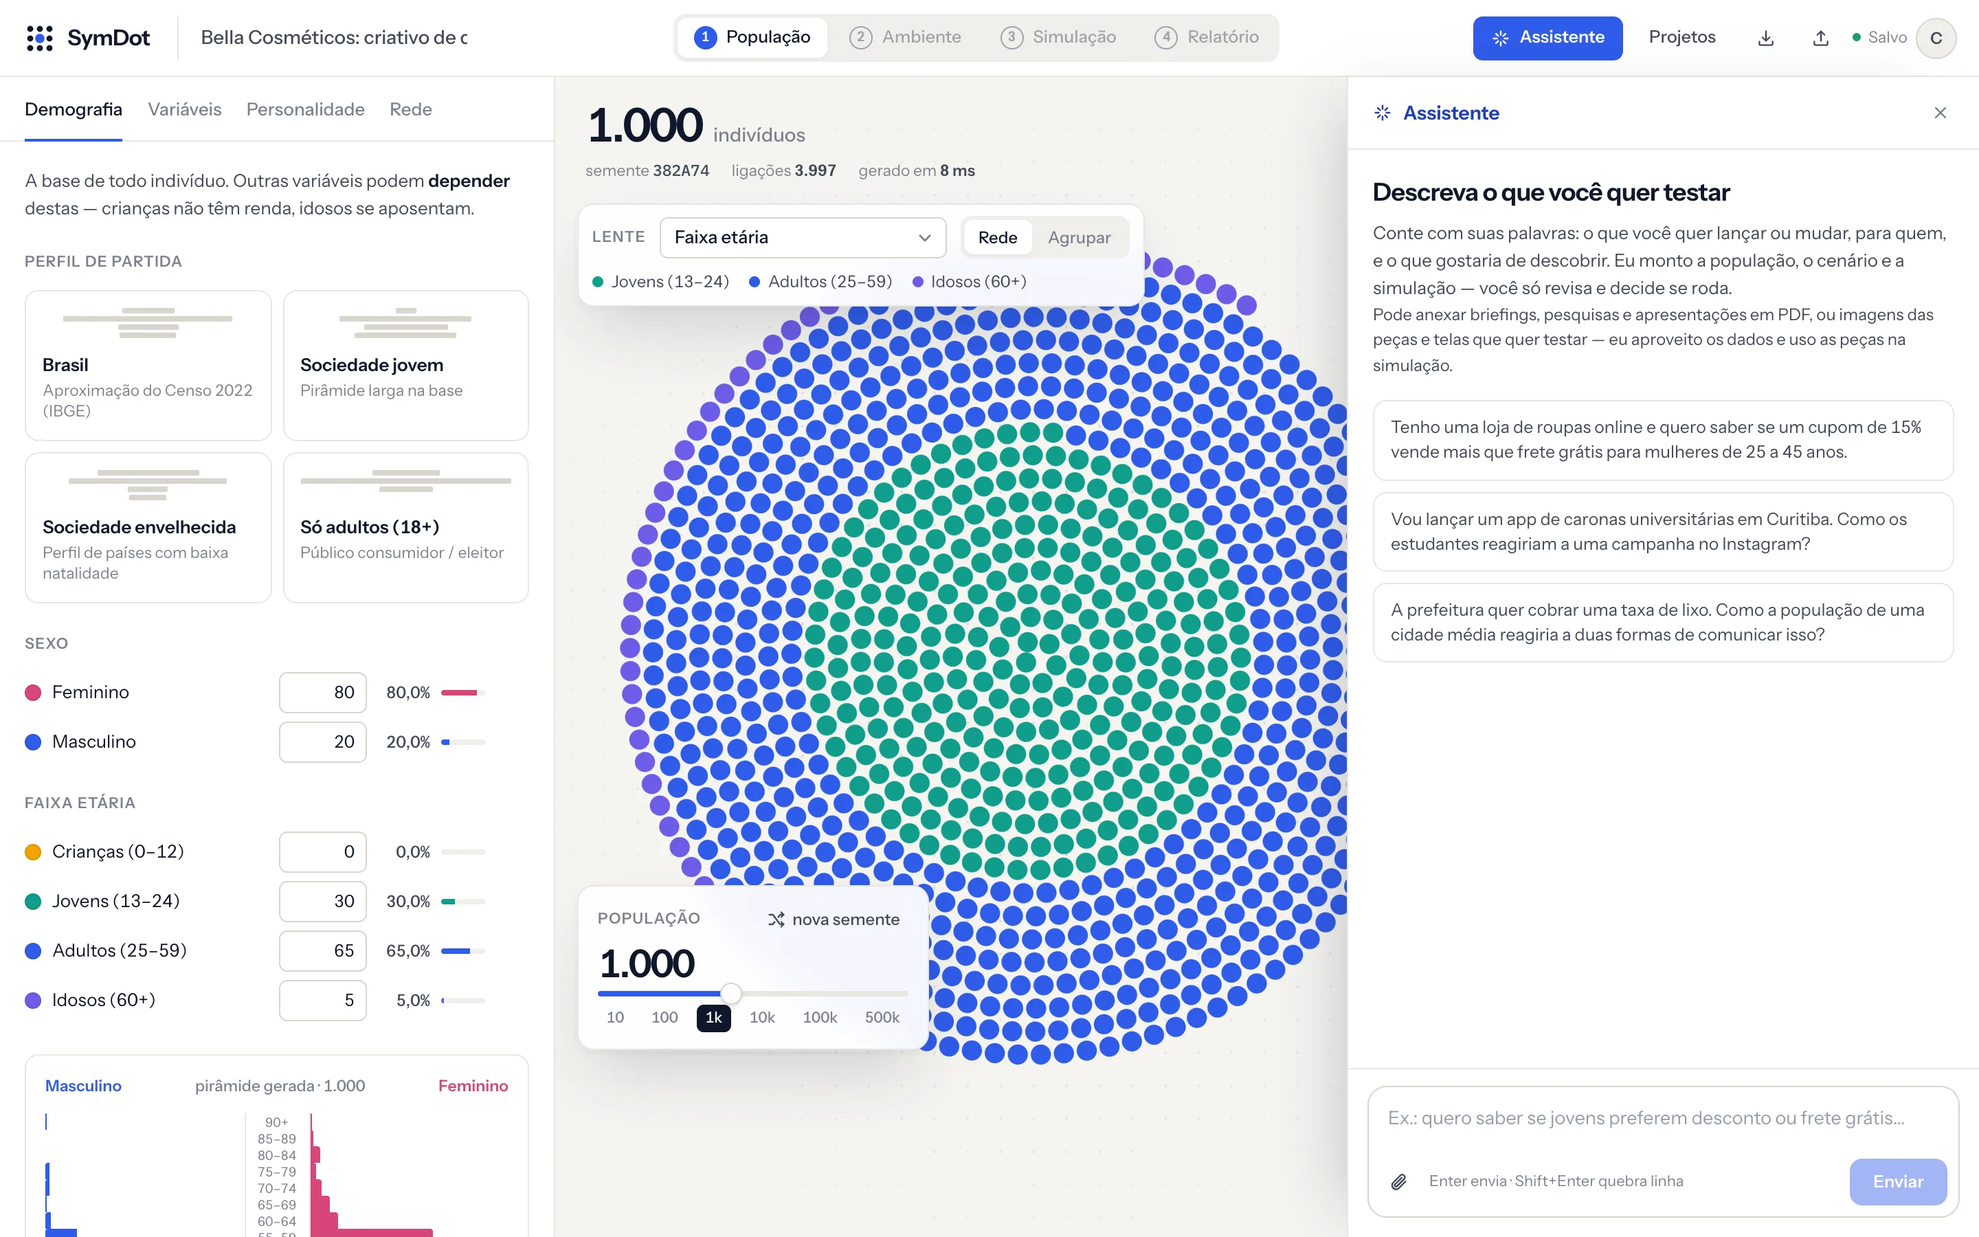Go to step 2 Ambiente
Viewport: 1979px width, 1237px height.
pyautogui.click(x=905, y=38)
